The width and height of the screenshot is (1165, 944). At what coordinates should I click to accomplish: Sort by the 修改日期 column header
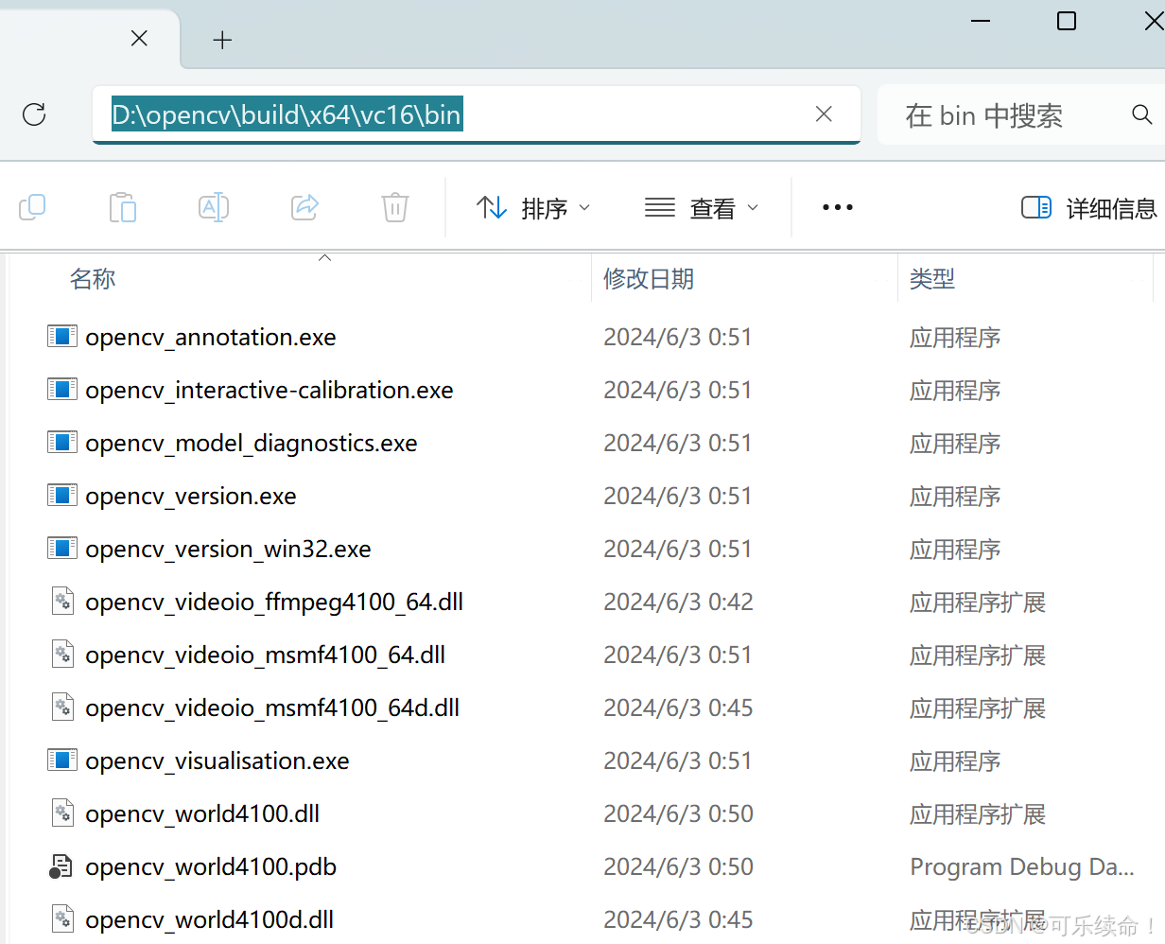649,279
